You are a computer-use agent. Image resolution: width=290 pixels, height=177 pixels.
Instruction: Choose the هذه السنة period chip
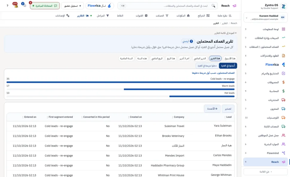tap(142, 58)
